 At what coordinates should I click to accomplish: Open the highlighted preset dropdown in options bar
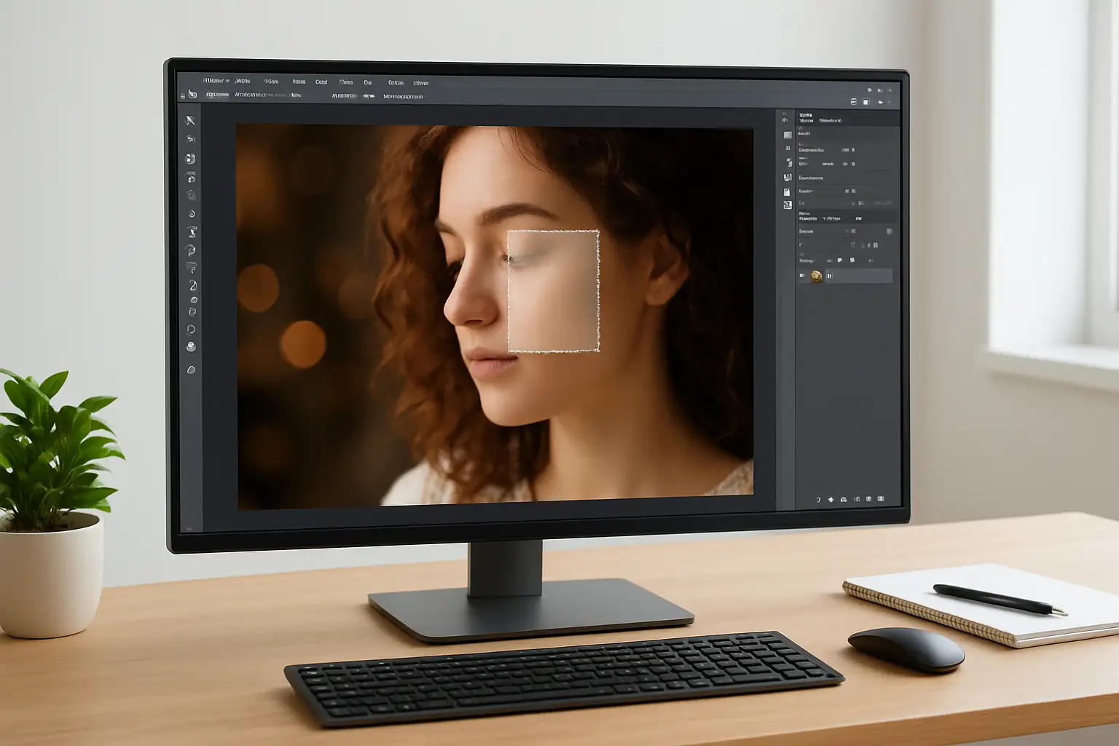point(218,95)
